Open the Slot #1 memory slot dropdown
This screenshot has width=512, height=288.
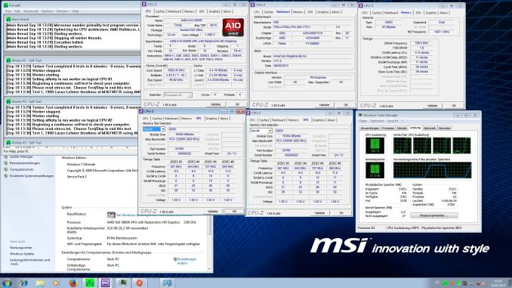pyautogui.click(x=154, y=129)
